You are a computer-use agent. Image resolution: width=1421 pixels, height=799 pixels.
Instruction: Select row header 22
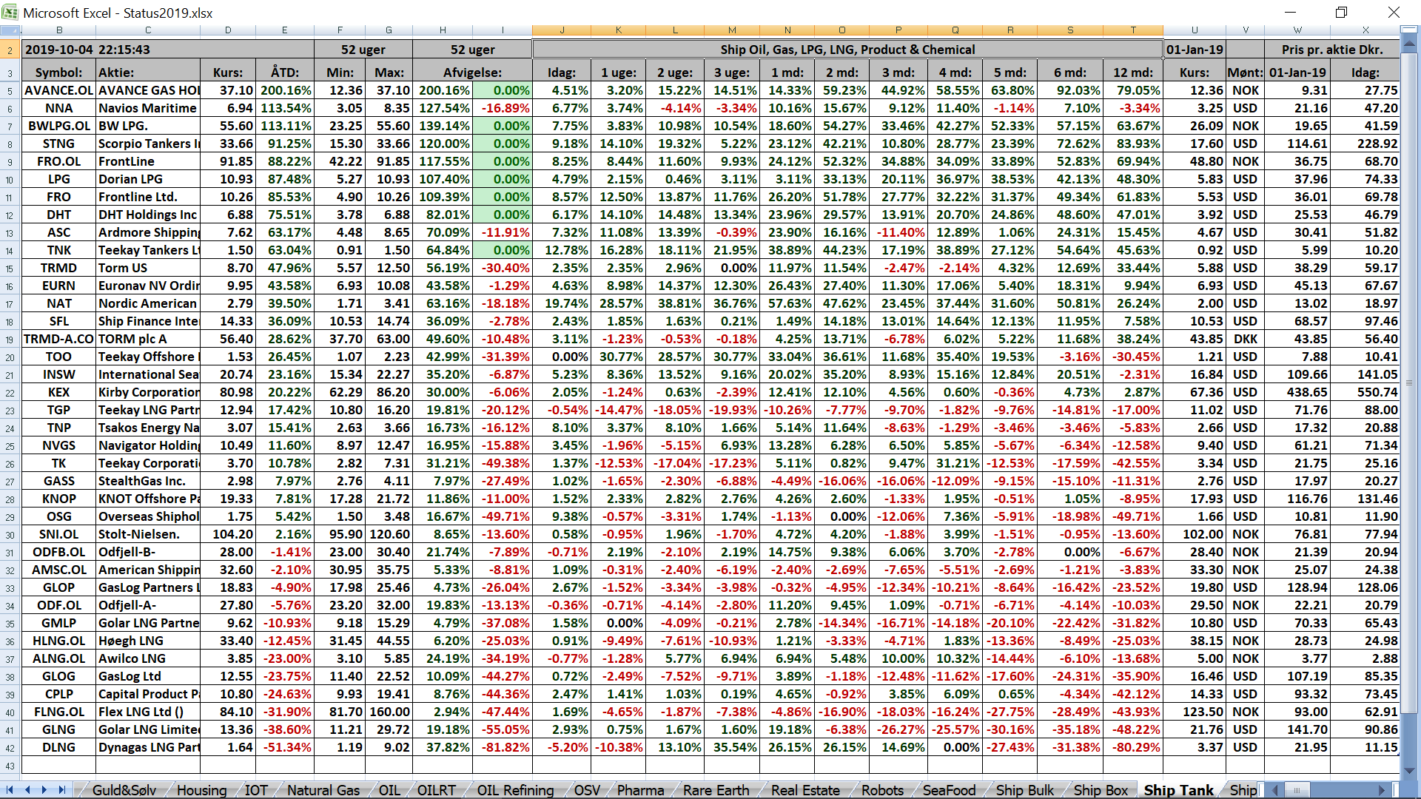coord(10,393)
